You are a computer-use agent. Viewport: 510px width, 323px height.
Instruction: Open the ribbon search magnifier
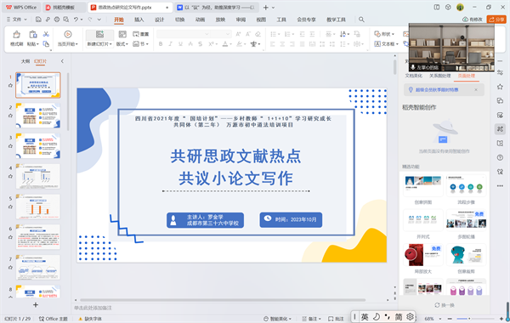point(361,20)
